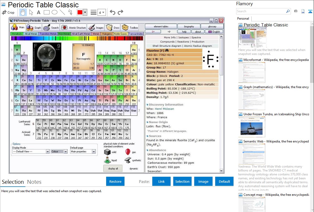
Task: Open the Main tab with blocks icon
Action: coord(17,27)
